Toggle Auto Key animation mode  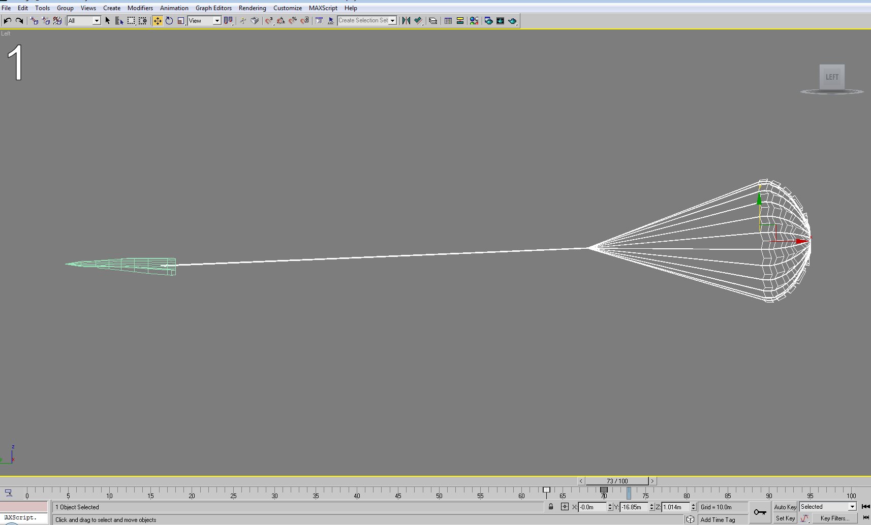[x=785, y=507]
